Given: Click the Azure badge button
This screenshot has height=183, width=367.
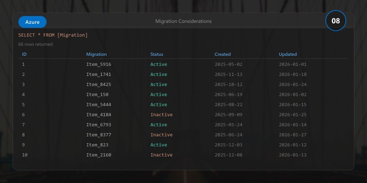Looking at the screenshot, I should pyautogui.click(x=32, y=22).
